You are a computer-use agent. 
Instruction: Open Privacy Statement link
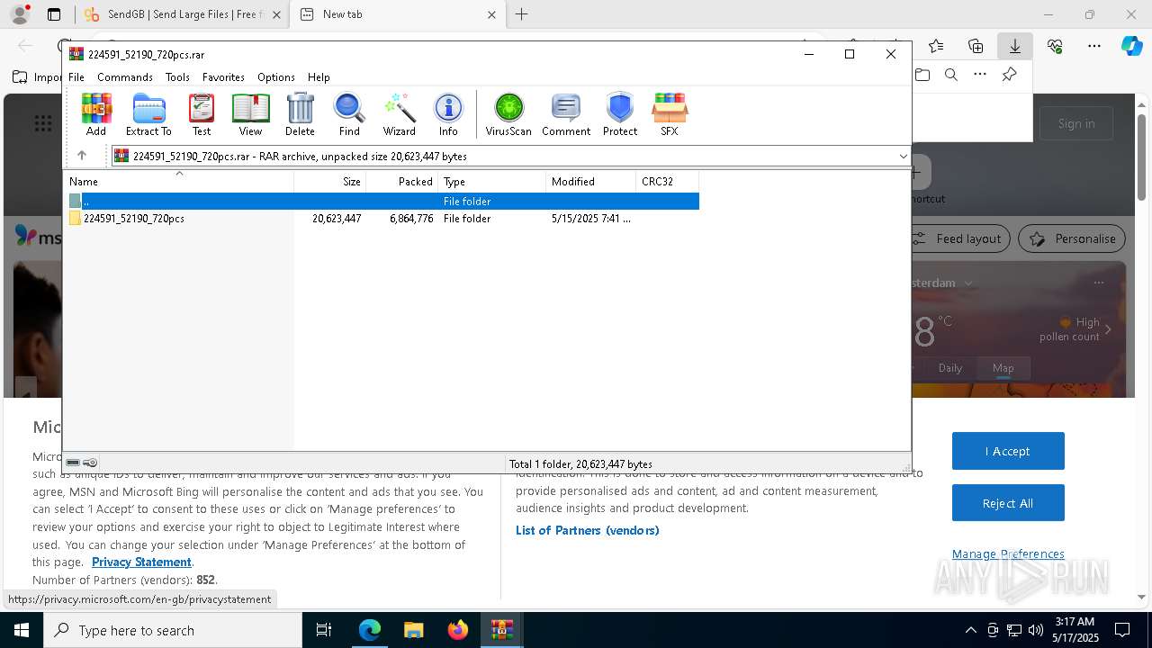click(x=141, y=562)
